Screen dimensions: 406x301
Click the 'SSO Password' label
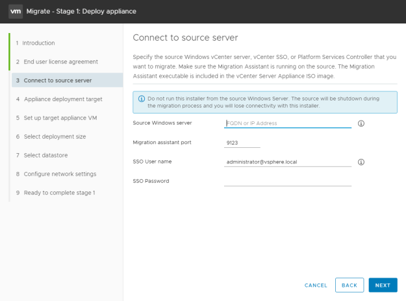coord(151,181)
